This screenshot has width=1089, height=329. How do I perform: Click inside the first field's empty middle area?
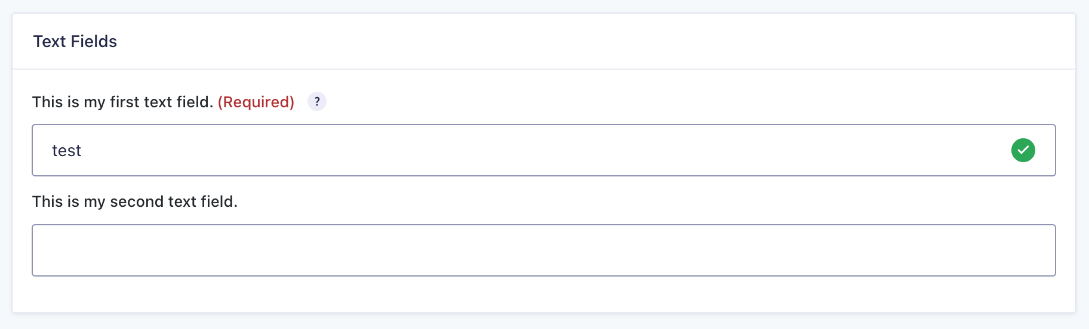pyautogui.click(x=537, y=150)
